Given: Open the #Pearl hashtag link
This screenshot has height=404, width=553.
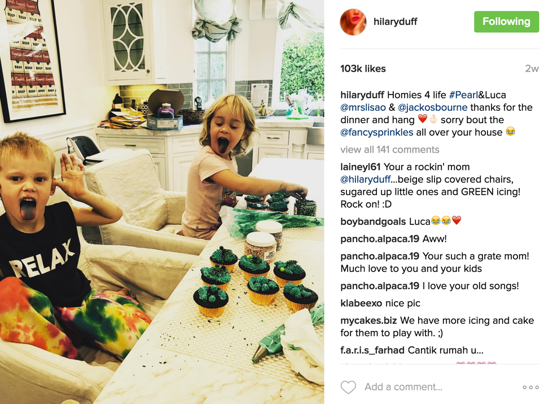Looking at the screenshot, I should [x=463, y=95].
